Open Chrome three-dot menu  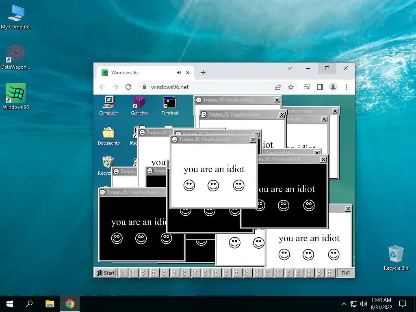pyautogui.click(x=346, y=87)
